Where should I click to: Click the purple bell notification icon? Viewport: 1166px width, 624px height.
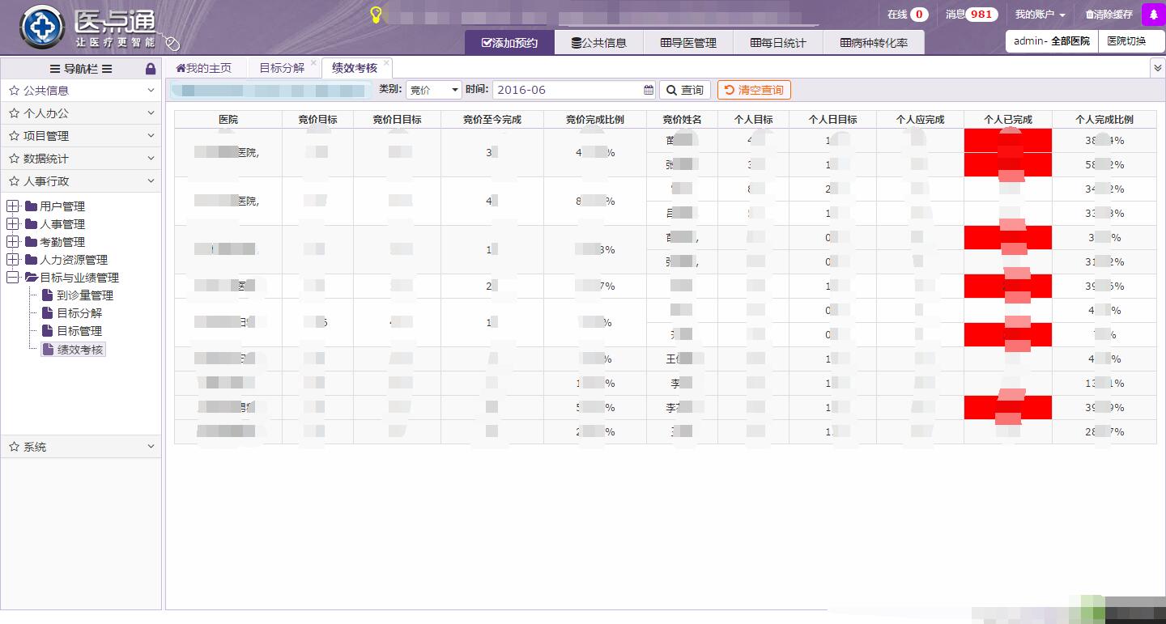pos(1153,15)
